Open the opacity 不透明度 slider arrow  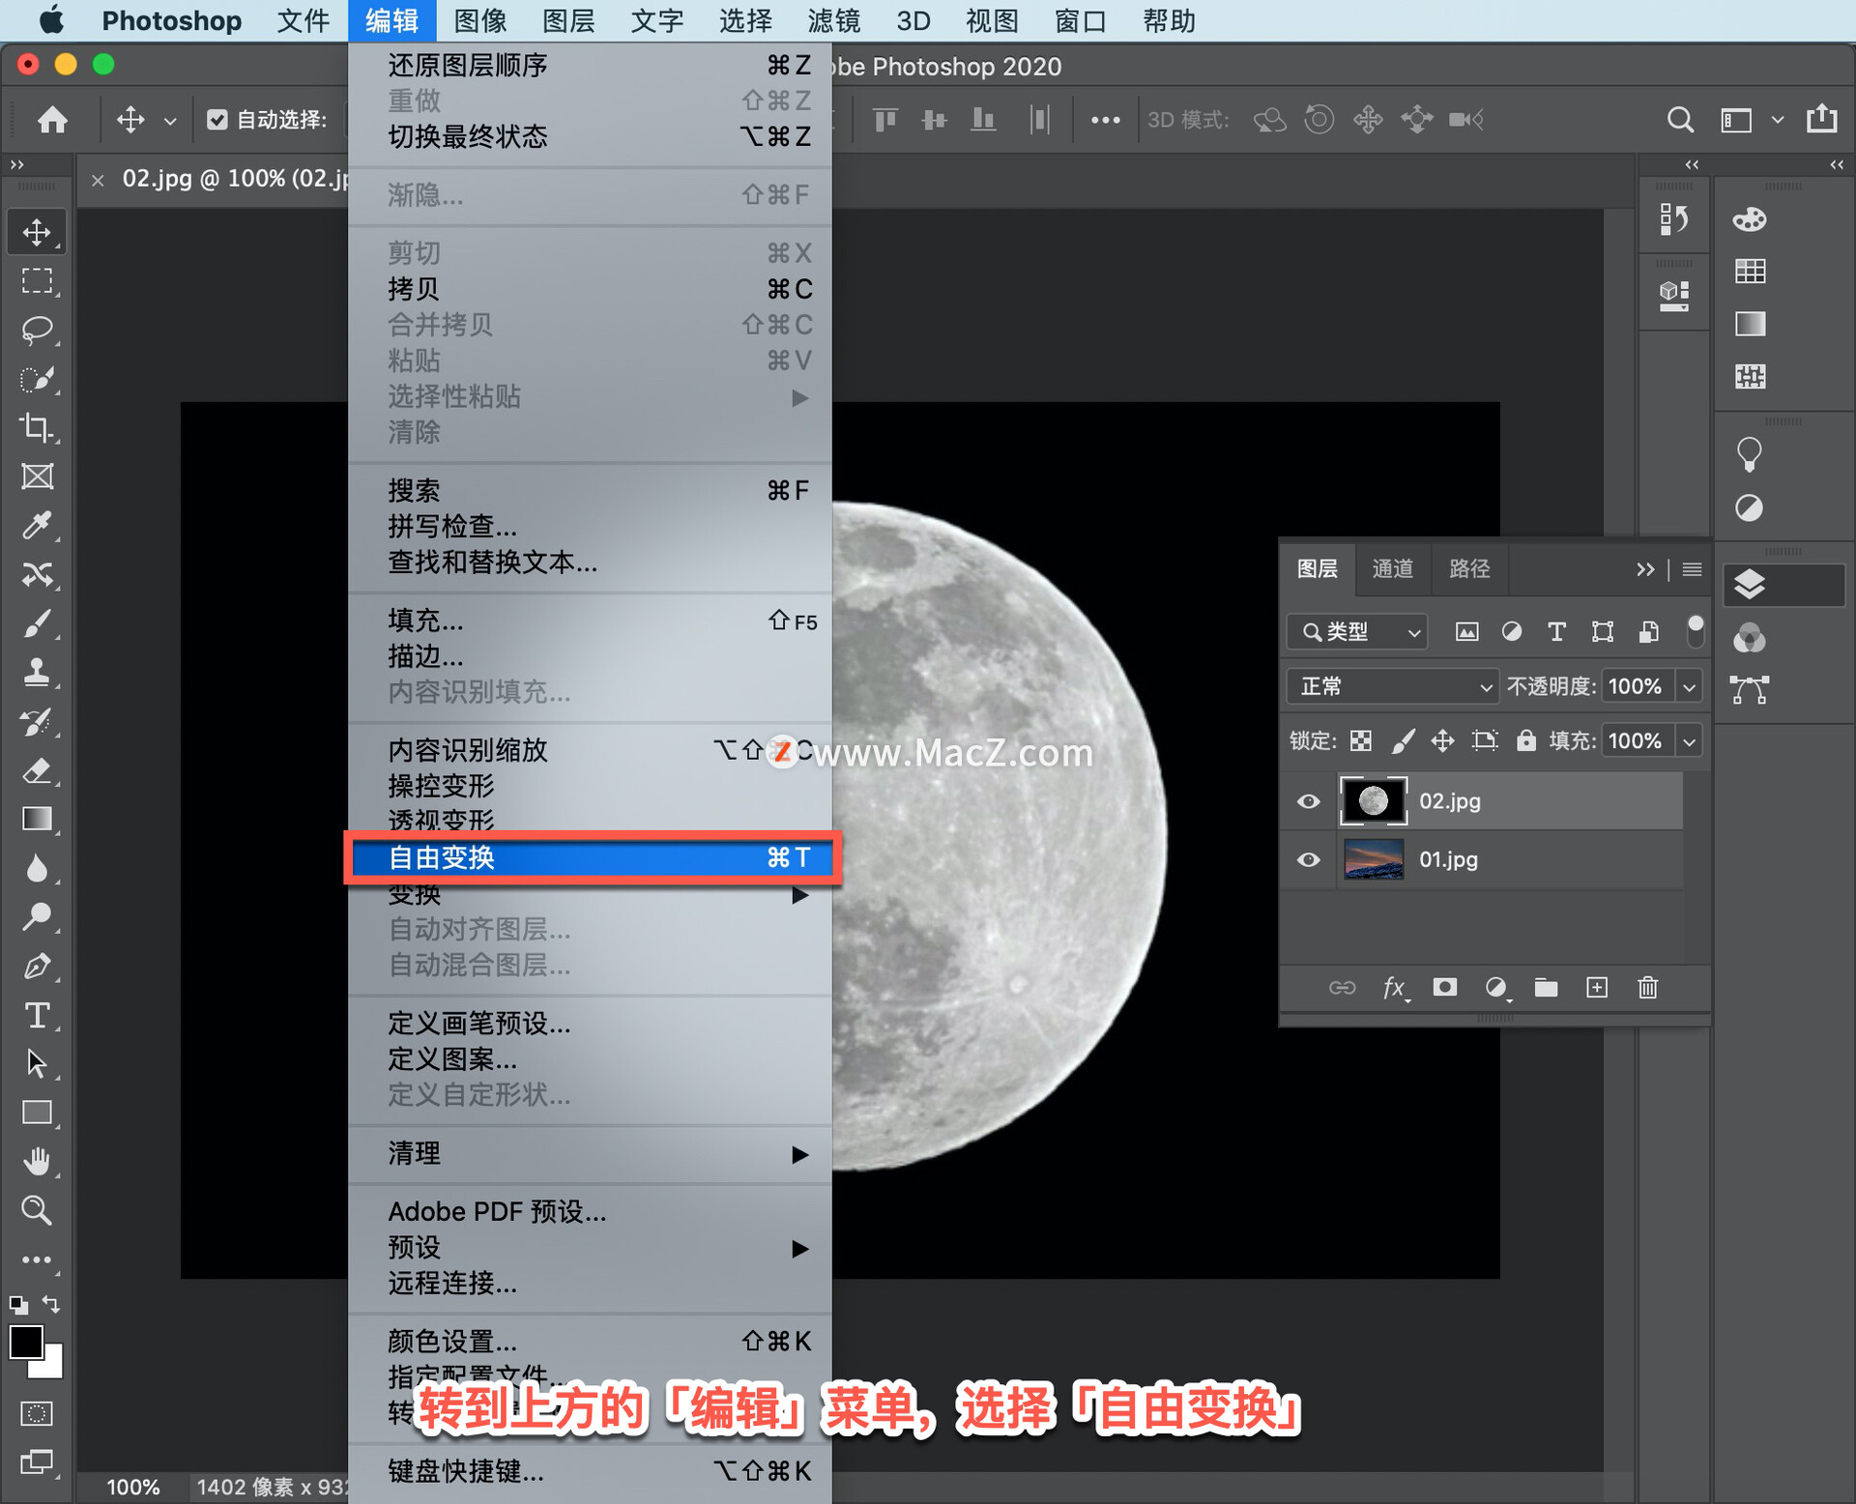tap(1690, 686)
